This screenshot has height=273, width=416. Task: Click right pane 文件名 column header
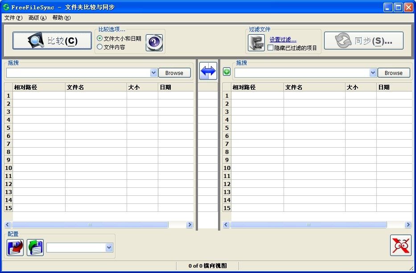pyautogui.click(x=314, y=87)
